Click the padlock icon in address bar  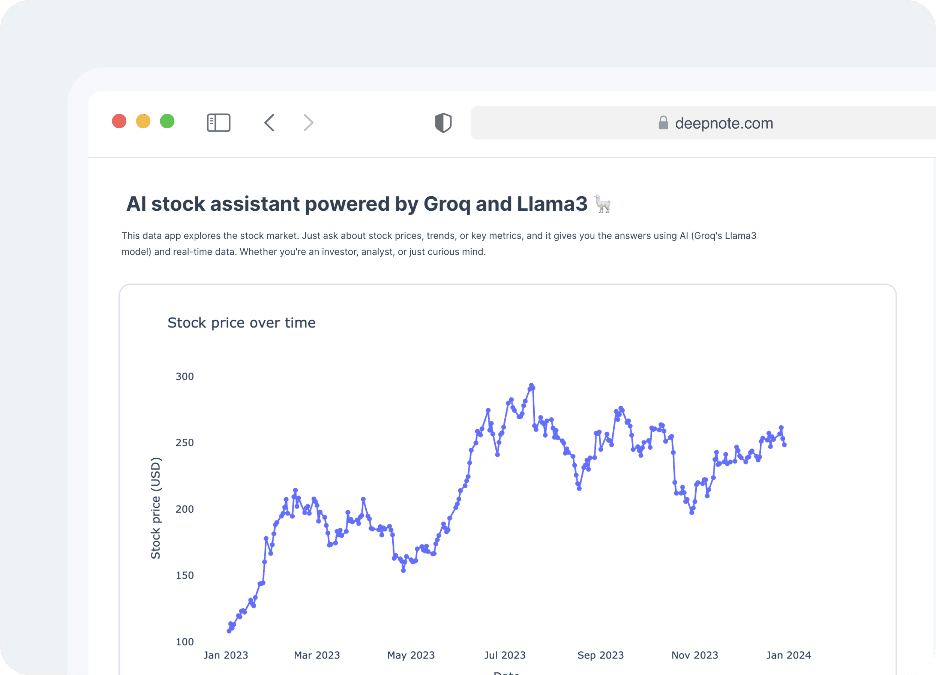664,123
